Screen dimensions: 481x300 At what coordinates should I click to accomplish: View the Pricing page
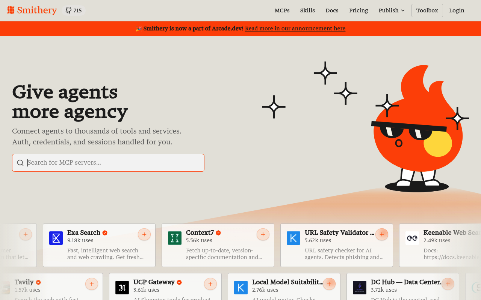point(358,10)
